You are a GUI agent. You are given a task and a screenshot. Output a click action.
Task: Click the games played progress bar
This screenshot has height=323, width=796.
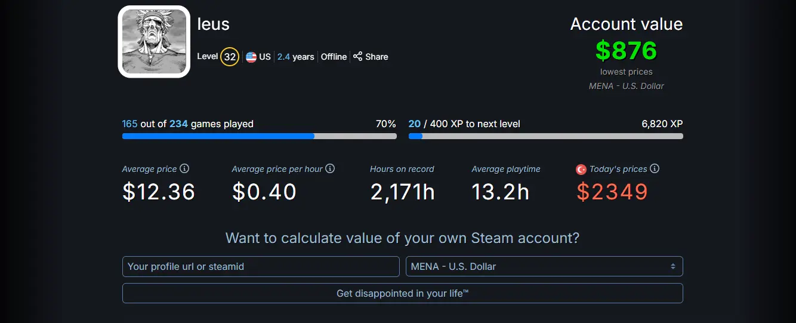[260, 136]
